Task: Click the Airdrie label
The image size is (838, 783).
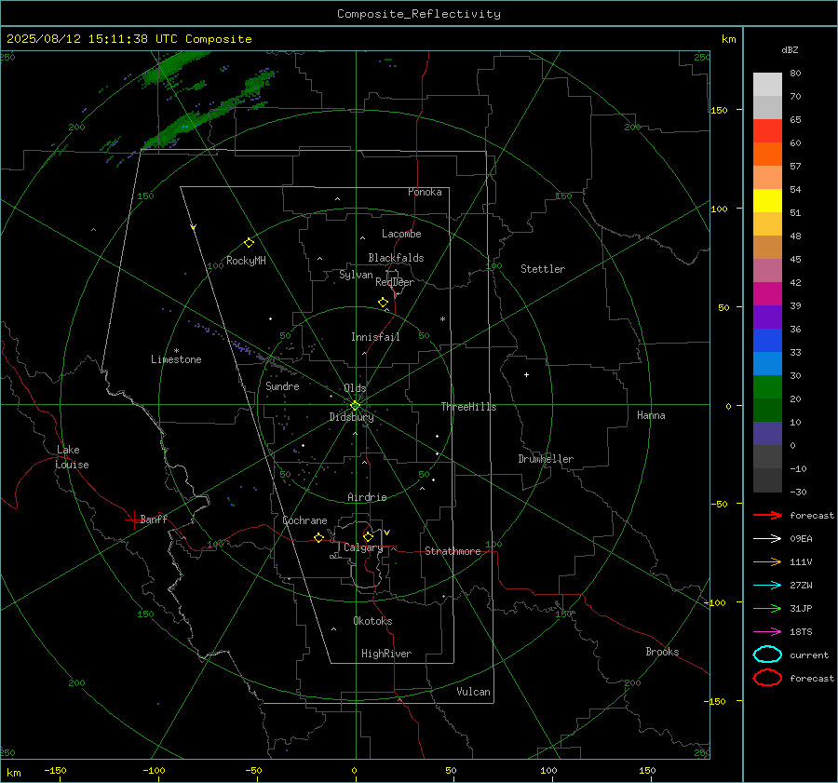Action: tap(367, 497)
